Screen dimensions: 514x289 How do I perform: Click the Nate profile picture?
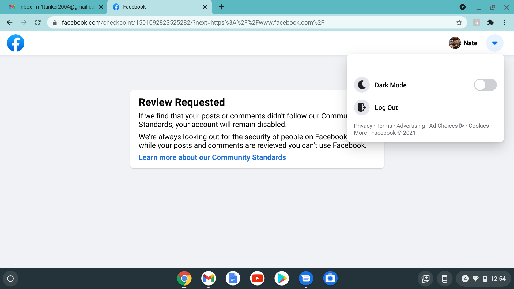(455, 43)
